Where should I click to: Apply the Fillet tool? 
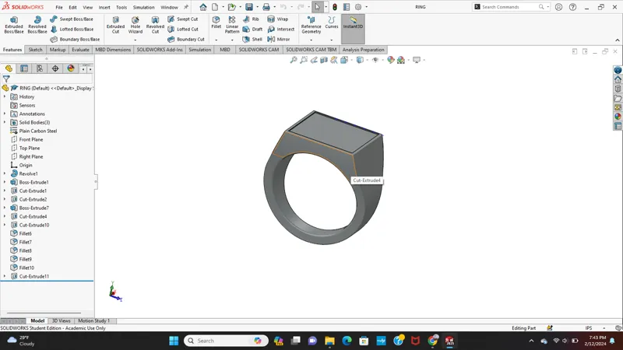(x=216, y=23)
